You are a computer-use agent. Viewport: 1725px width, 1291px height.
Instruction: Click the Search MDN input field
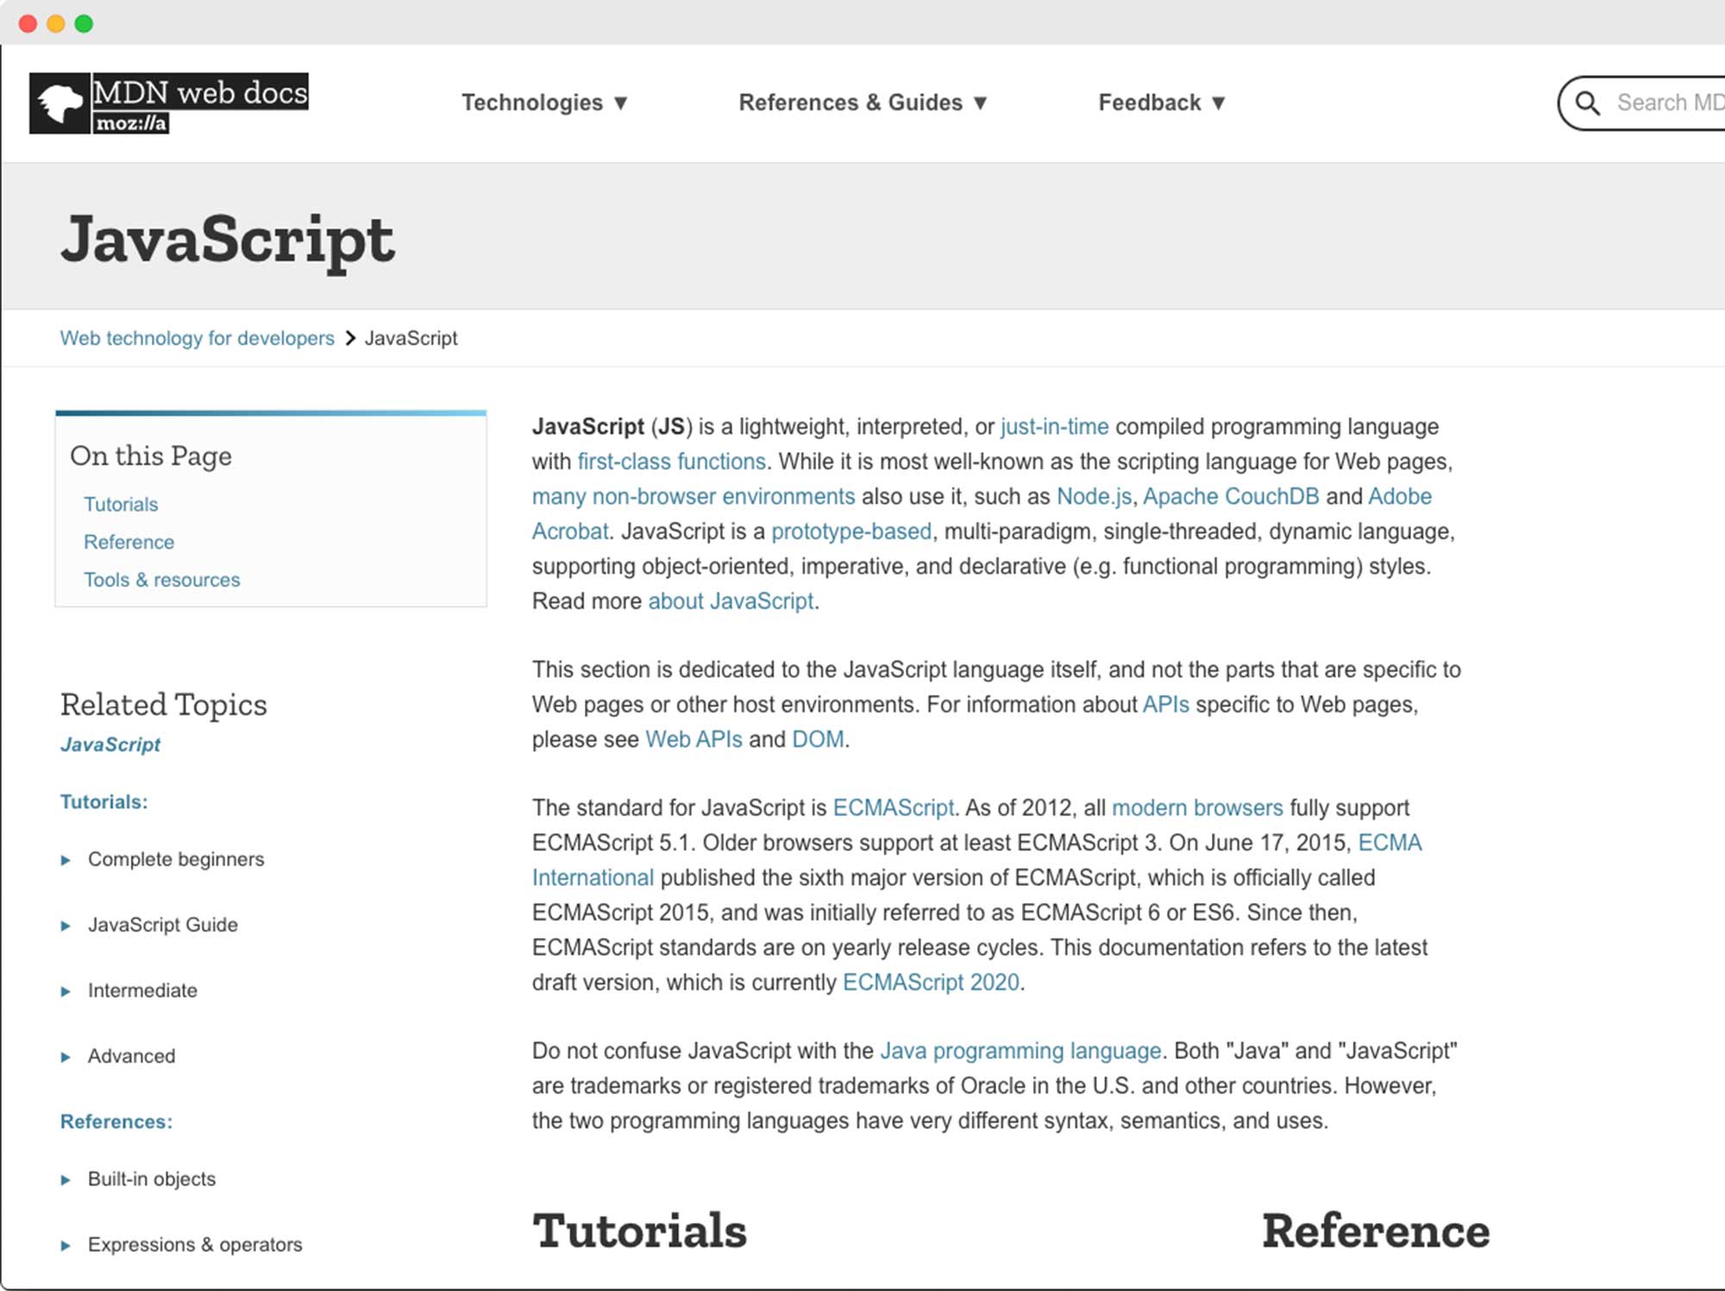click(x=1669, y=103)
